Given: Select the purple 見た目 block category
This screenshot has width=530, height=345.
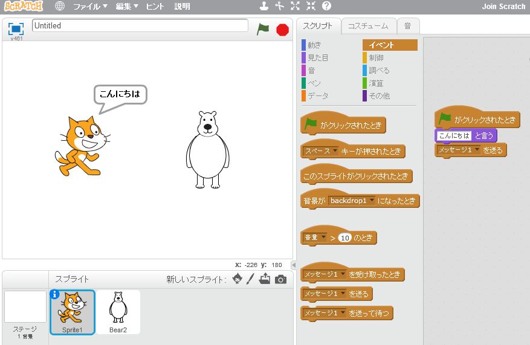Looking at the screenshot, I should coord(318,58).
